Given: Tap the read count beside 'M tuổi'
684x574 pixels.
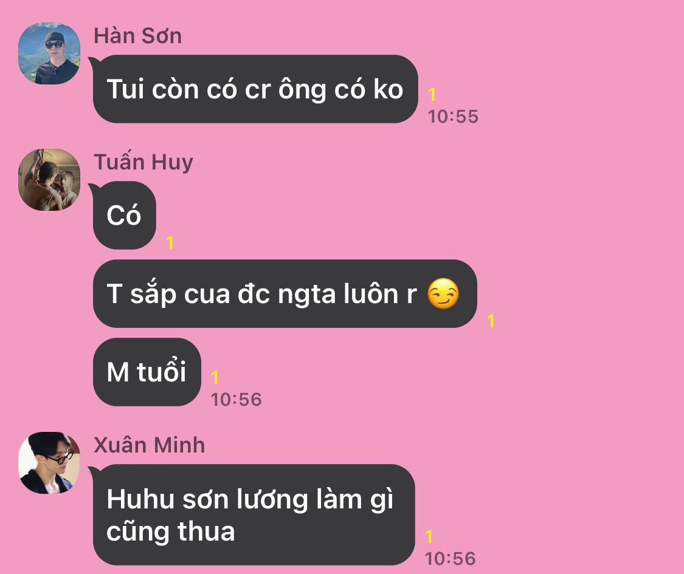Looking at the screenshot, I should [x=215, y=377].
